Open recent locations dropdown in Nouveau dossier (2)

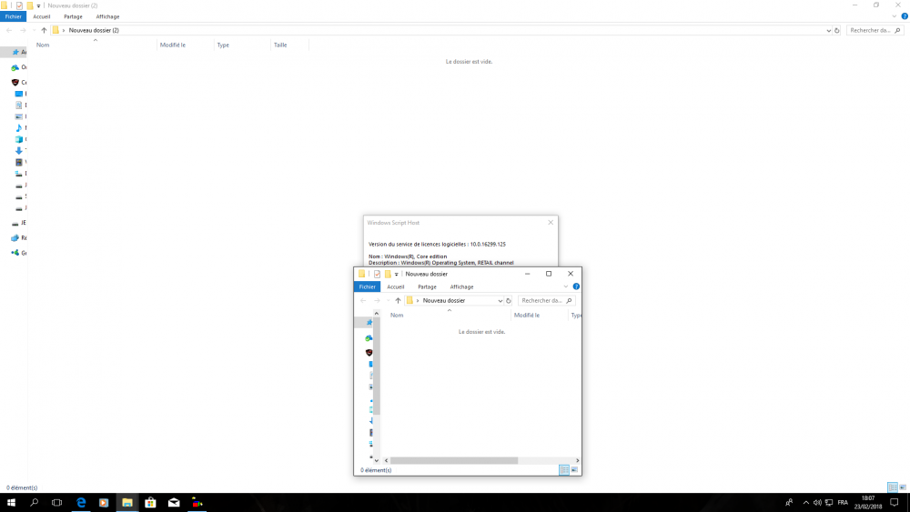(35, 30)
